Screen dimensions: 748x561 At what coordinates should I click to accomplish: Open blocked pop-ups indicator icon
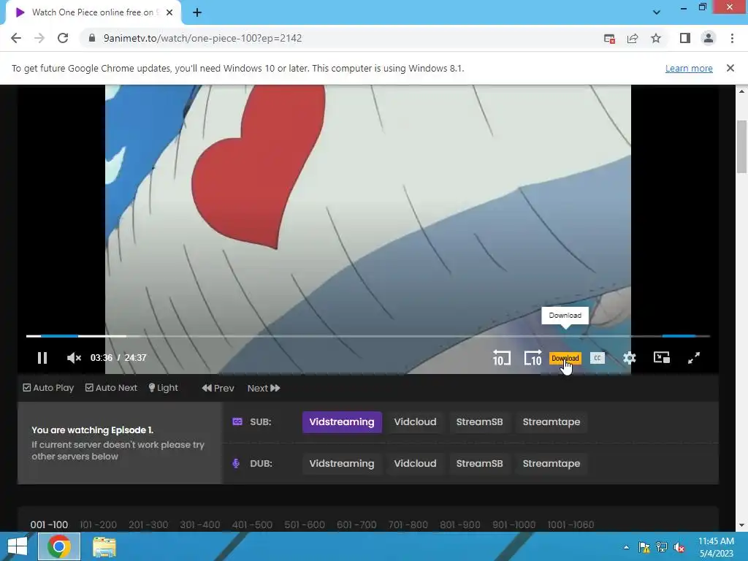pyautogui.click(x=609, y=39)
